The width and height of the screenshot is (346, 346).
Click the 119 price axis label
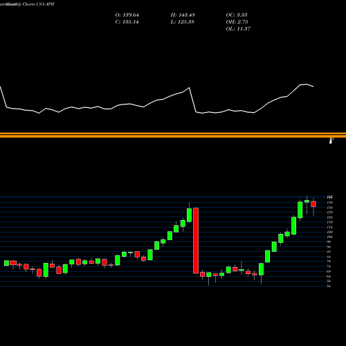329,222
